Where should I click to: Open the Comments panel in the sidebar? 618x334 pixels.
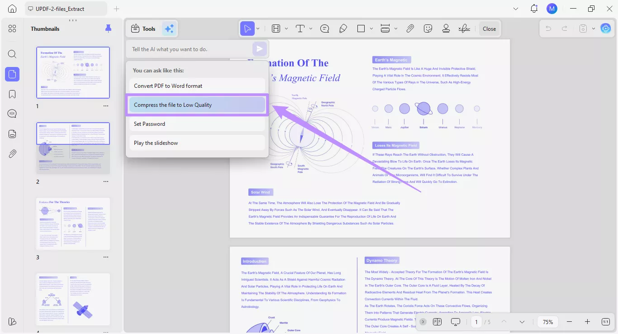pyautogui.click(x=12, y=114)
